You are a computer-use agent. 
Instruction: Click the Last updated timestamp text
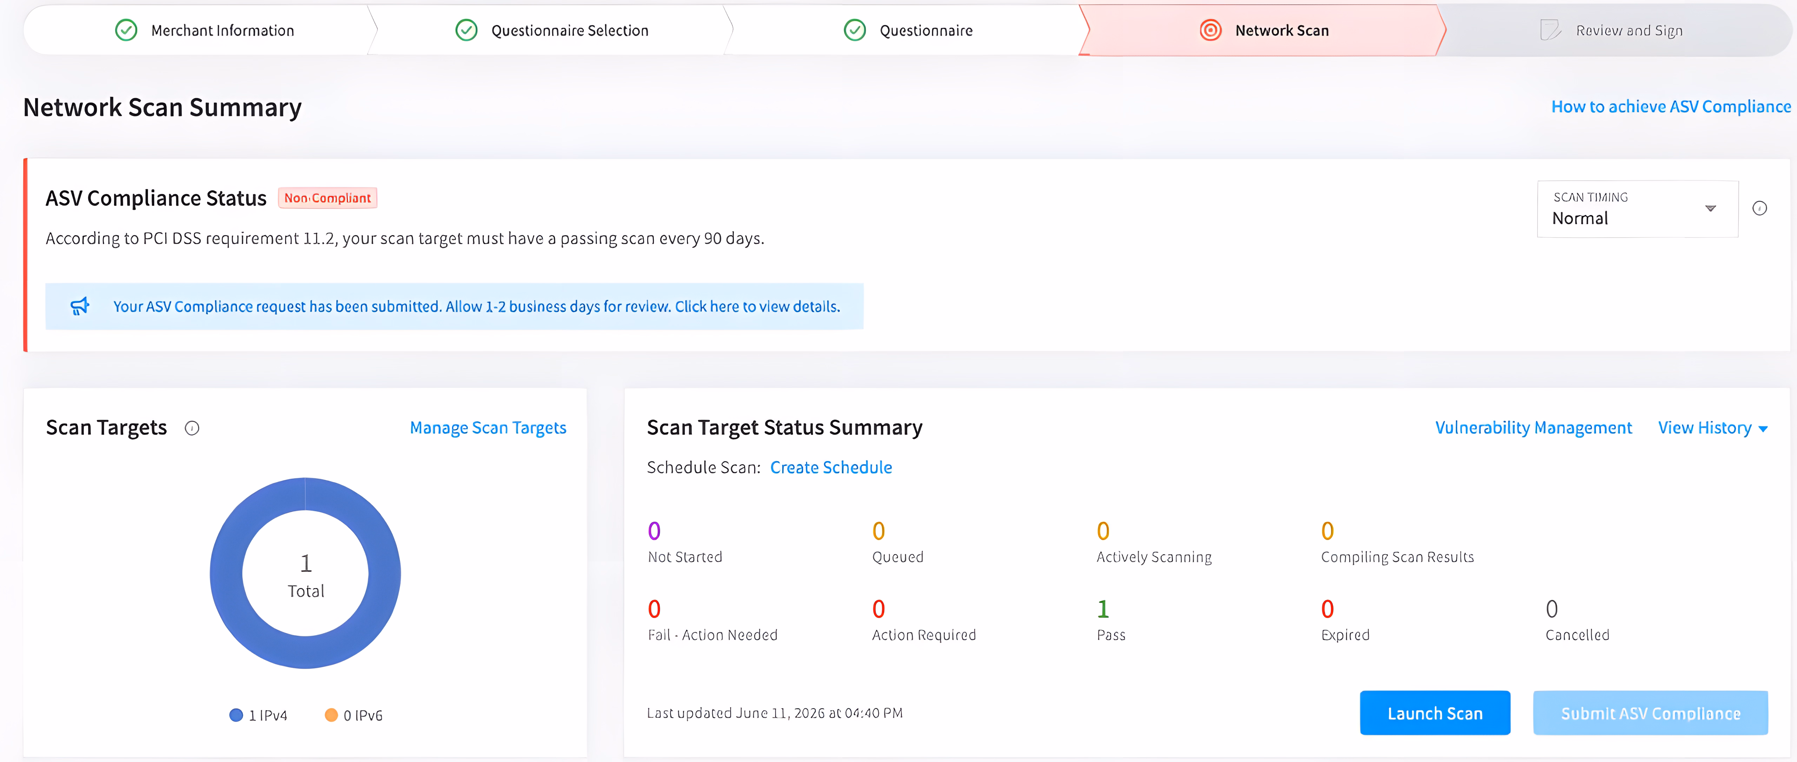(x=774, y=713)
